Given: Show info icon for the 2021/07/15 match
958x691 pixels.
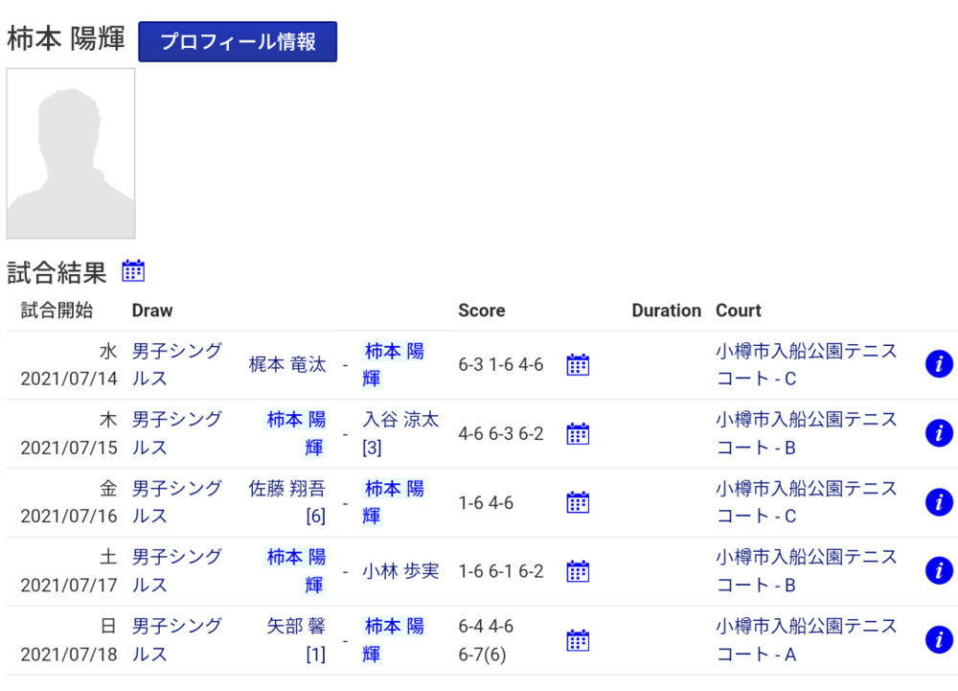Looking at the screenshot, I should pos(939,433).
